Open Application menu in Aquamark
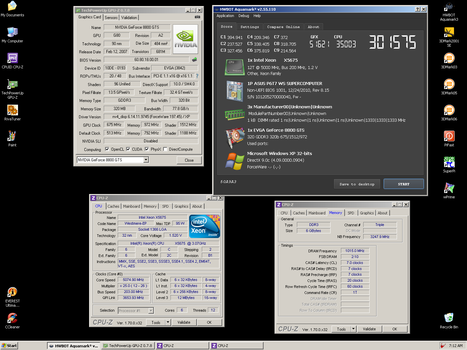The width and height of the screenshot is (467, 350). tap(225, 16)
